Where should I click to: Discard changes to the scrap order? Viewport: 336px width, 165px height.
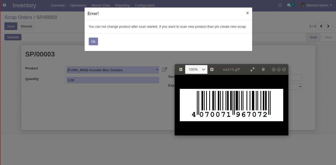26,26
